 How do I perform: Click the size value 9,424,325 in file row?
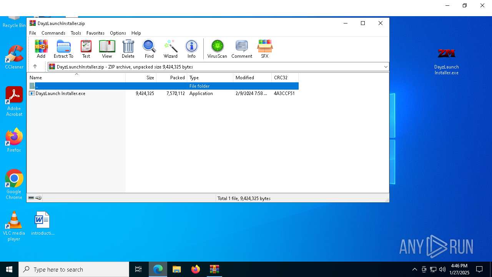(145, 93)
